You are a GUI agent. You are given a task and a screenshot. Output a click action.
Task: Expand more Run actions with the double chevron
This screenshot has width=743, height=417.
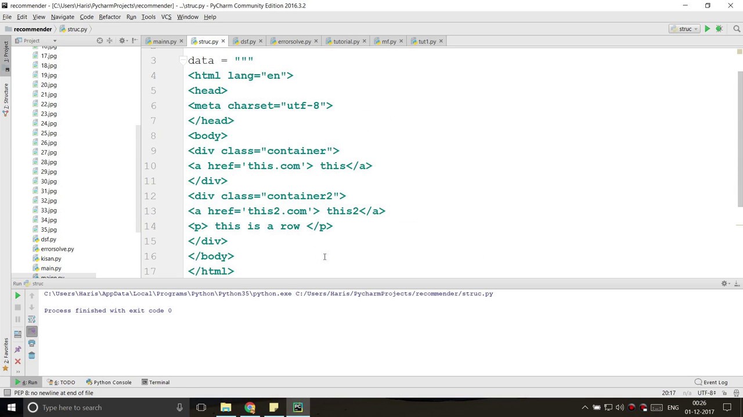click(17, 371)
